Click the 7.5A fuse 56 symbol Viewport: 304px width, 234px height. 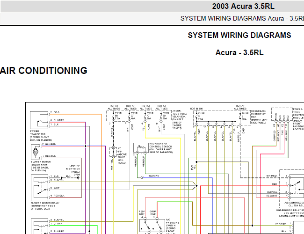pos(114,116)
